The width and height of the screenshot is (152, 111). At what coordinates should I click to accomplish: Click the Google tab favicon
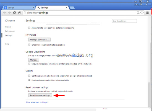pos(6,8)
